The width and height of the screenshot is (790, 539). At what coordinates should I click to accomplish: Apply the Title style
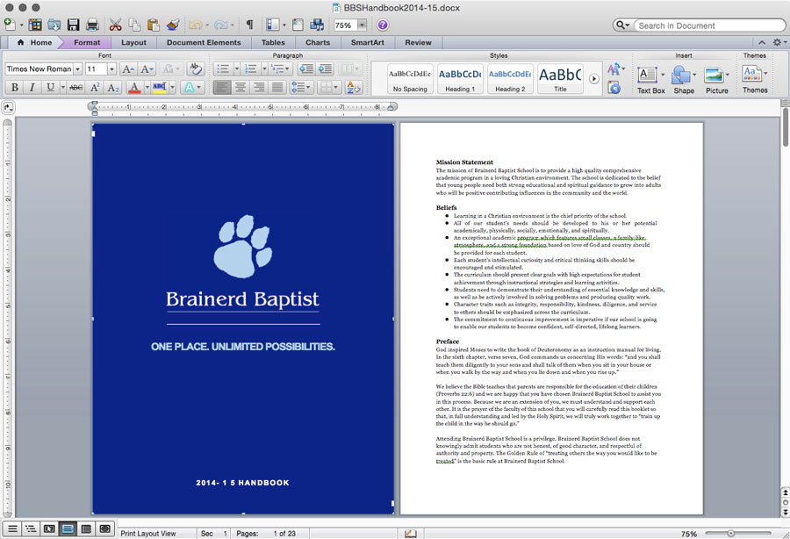(560, 79)
